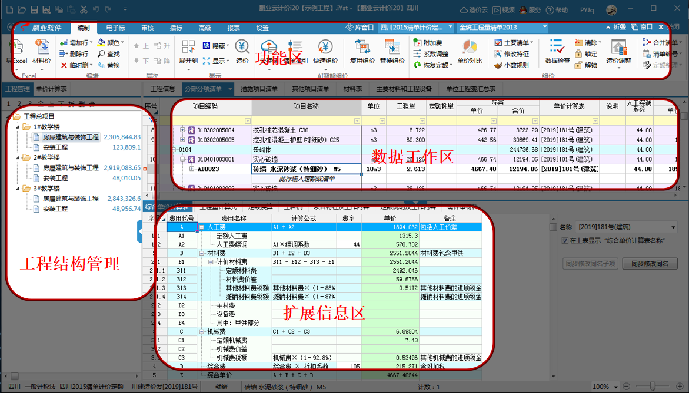
Task: Open the 造价 cost magnifier tool
Action: (242, 52)
